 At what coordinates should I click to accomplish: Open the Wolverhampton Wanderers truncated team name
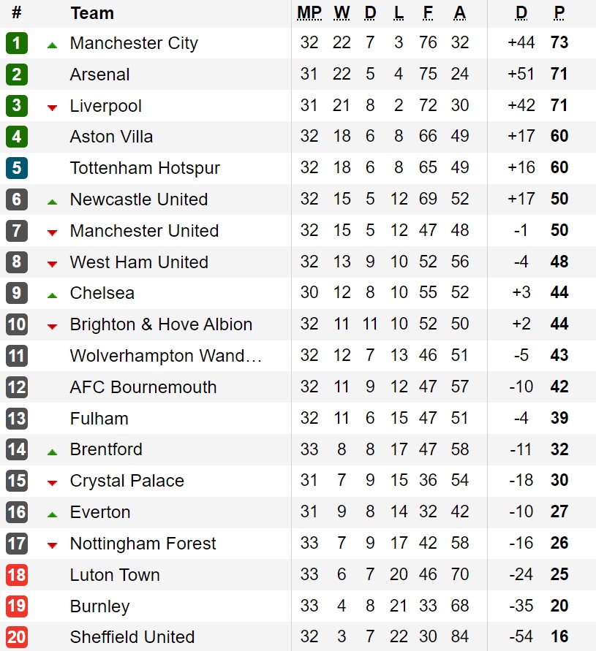(165, 356)
